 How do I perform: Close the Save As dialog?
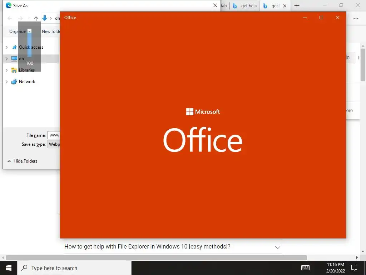point(215,5)
